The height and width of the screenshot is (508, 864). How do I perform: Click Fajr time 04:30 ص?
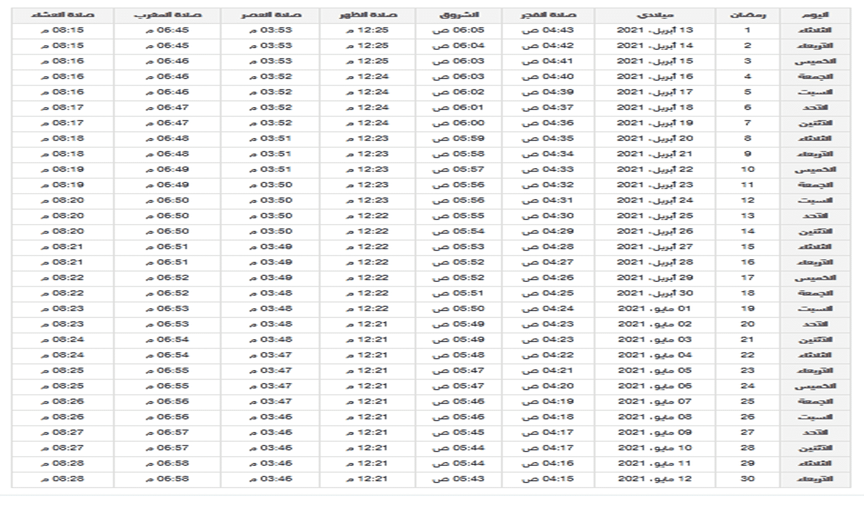(548, 216)
